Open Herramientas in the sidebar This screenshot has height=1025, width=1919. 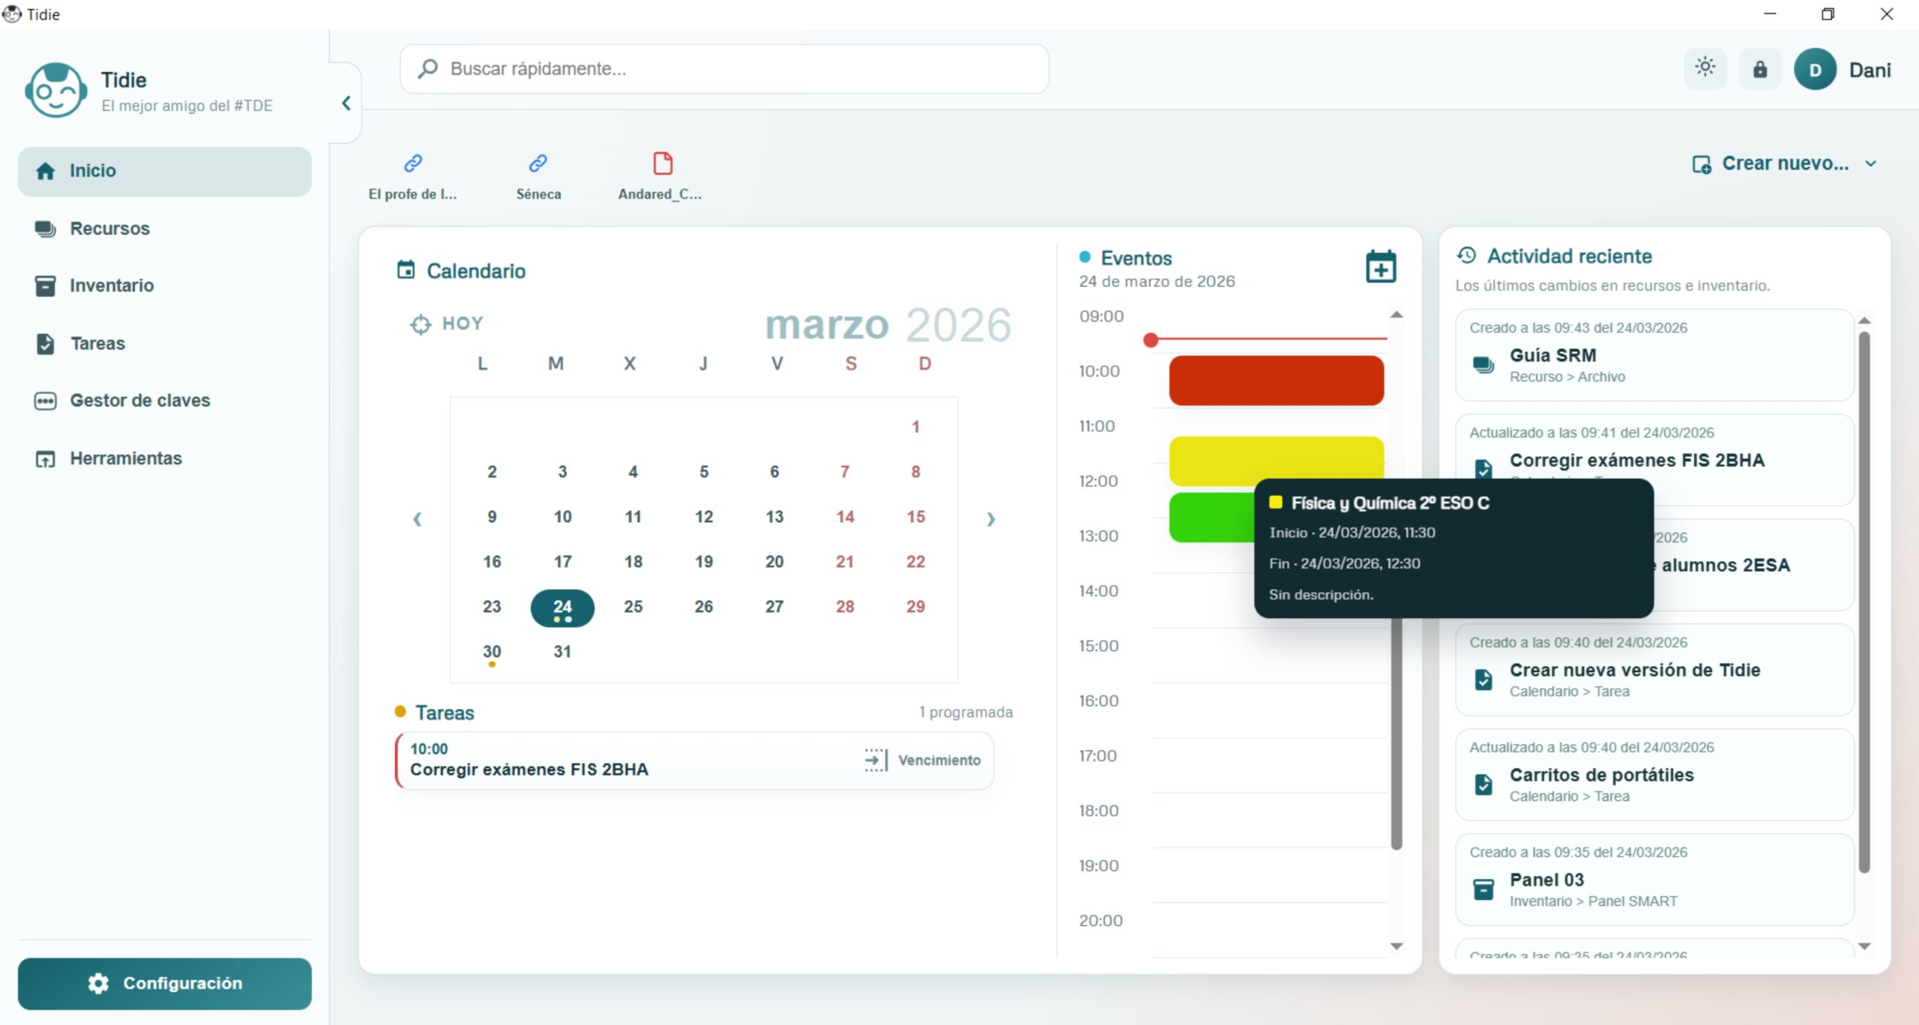(x=125, y=459)
